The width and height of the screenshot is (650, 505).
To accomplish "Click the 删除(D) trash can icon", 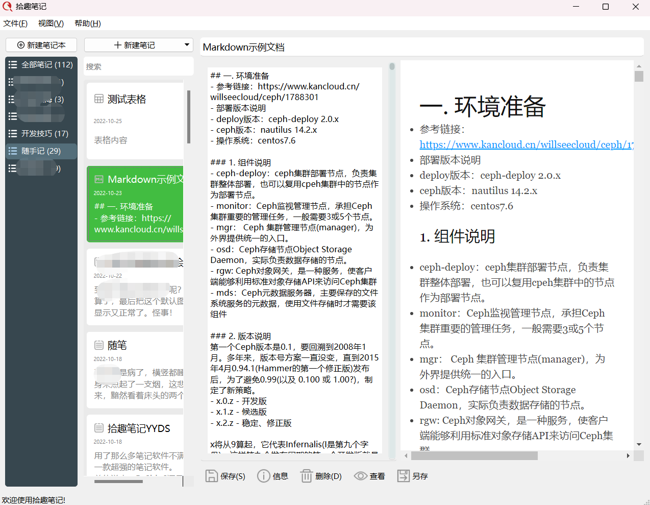I will pos(306,476).
